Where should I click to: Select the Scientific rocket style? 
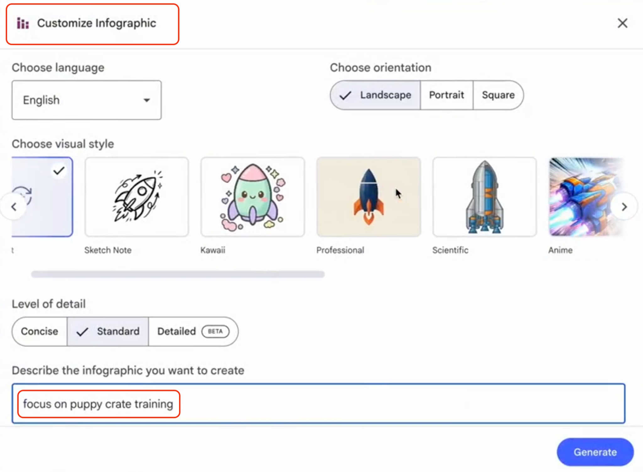coord(484,197)
